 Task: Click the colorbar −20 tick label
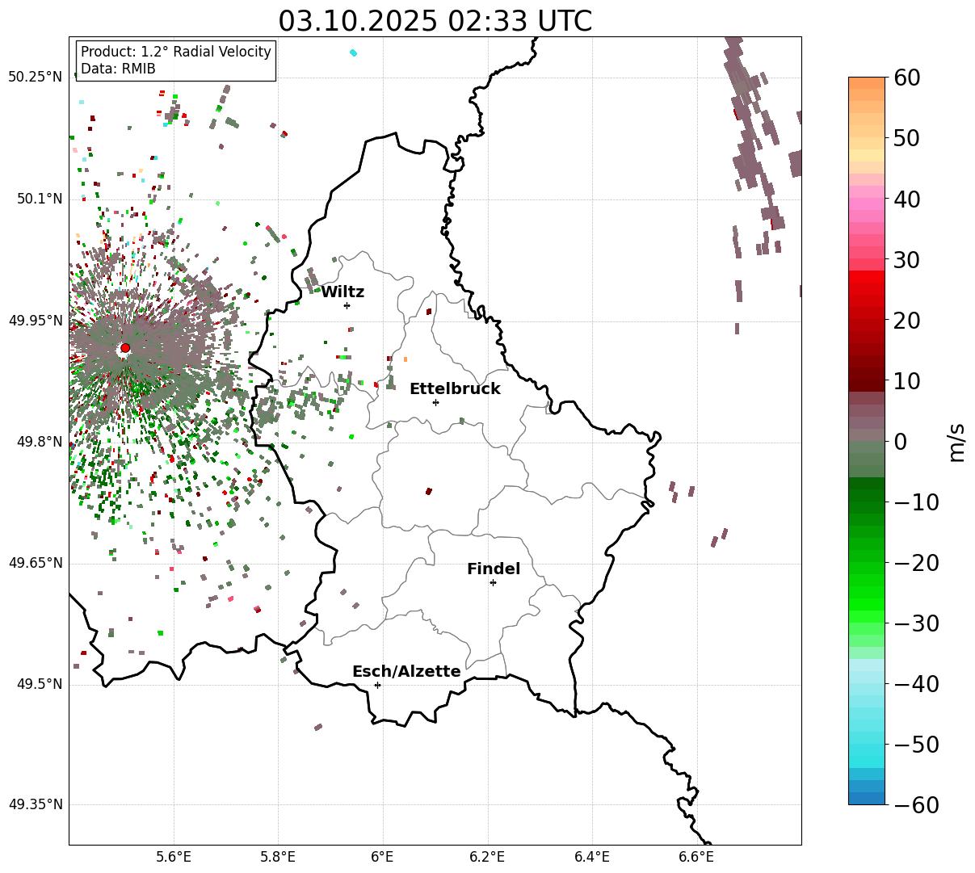coord(916,562)
